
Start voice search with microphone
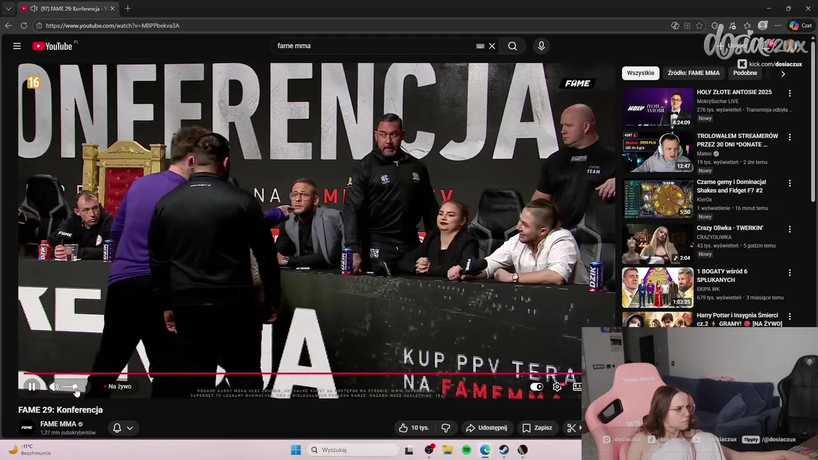click(x=541, y=46)
